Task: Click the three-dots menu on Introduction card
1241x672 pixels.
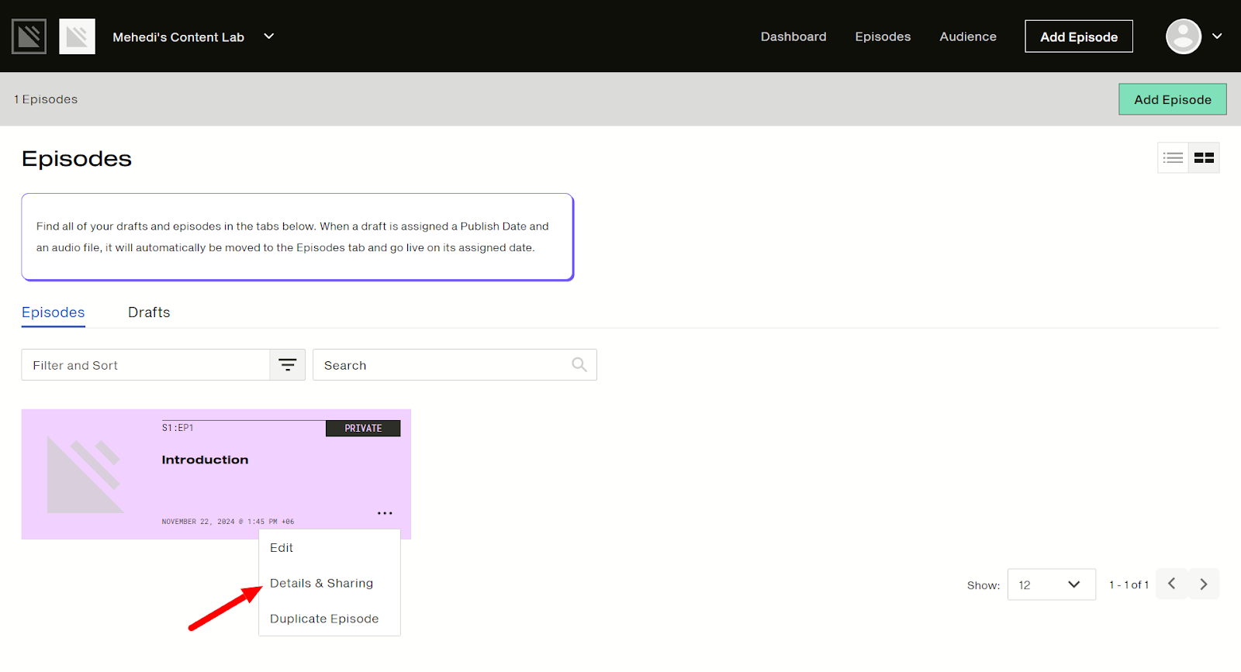Action: 385,513
